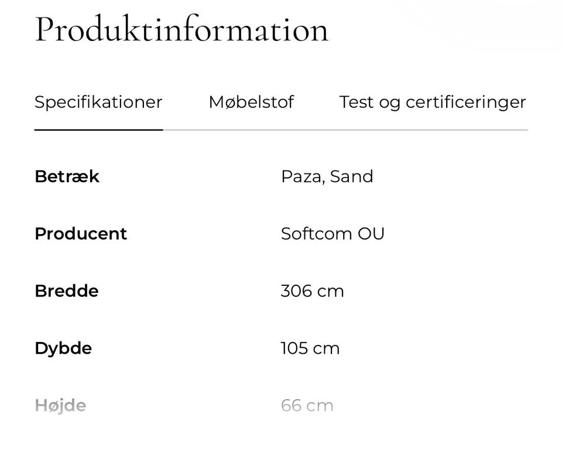Click the number 306 in the width value
The height and width of the screenshot is (458, 562).
click(296, 291)
